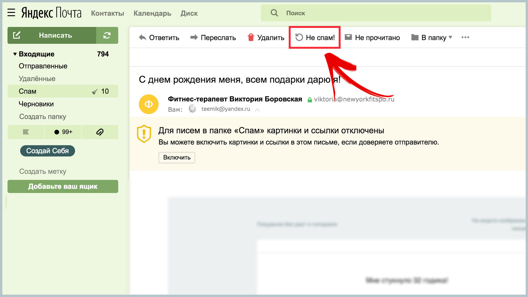Open the hamburger menu icon
This screenshot has width=528, height=297.
pyautogui.click(x=11, y=13)
